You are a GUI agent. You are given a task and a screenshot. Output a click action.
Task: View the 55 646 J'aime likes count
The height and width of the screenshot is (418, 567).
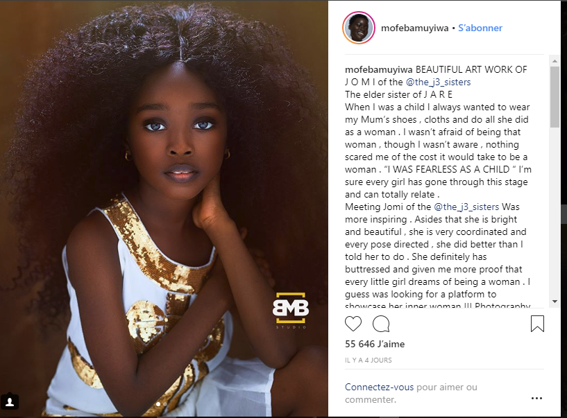coord(375,344)
